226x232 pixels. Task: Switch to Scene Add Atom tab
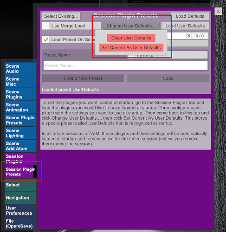[20, 146]
